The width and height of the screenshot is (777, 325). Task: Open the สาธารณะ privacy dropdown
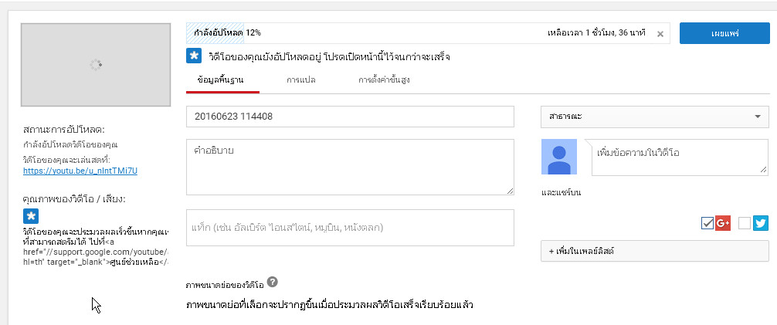point(653,117)
